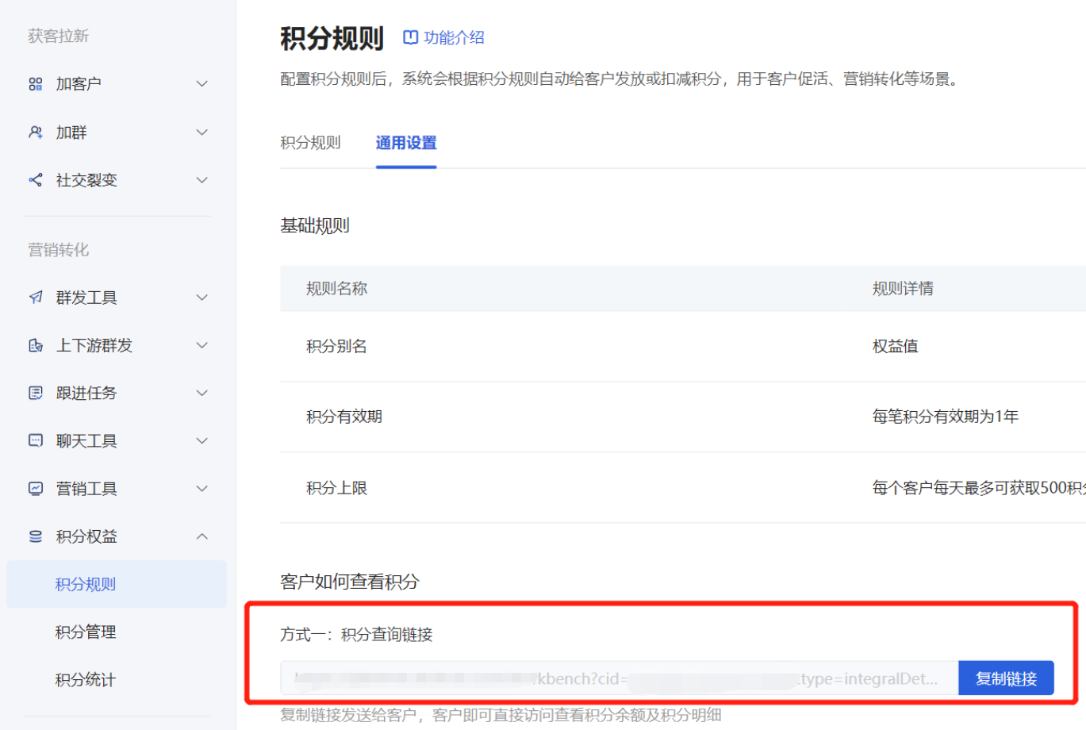Click the 积分别名 rule name cell

(x=336, y=346)
